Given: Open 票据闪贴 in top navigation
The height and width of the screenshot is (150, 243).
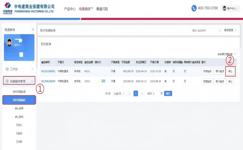Looking at the screenshot, I should [x=102, y=9].
